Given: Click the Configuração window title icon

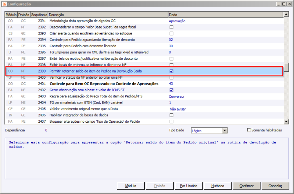Looking at the screenshot, I should pos(4,4).
